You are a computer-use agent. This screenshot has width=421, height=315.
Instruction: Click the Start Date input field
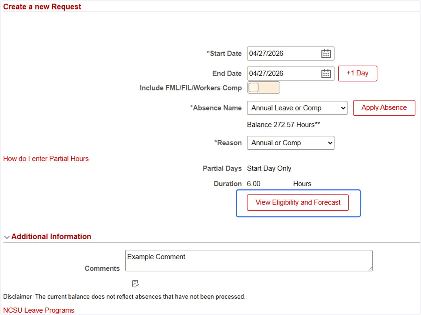[x=290, y=54]
